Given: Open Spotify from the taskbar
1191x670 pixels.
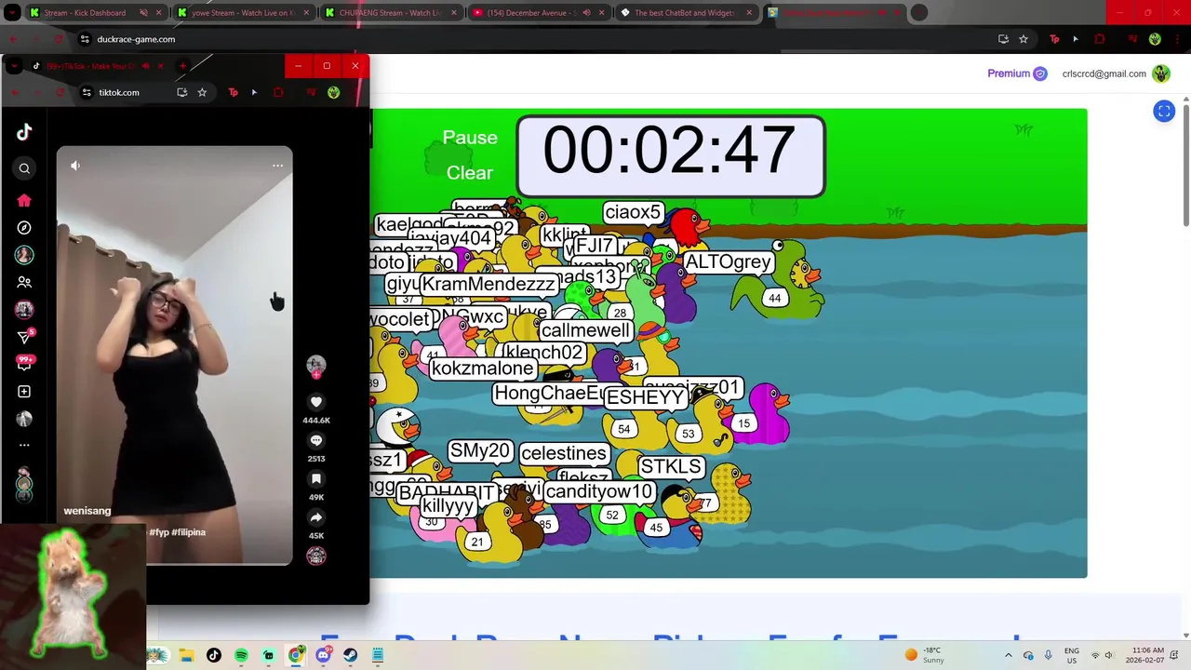Looking at the screenshot, I should pyautogui.click(x=241, y=655).
